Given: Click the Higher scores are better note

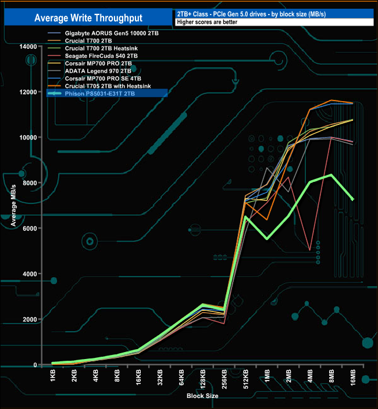Looking at the screenshot, I should coord(207,22).
